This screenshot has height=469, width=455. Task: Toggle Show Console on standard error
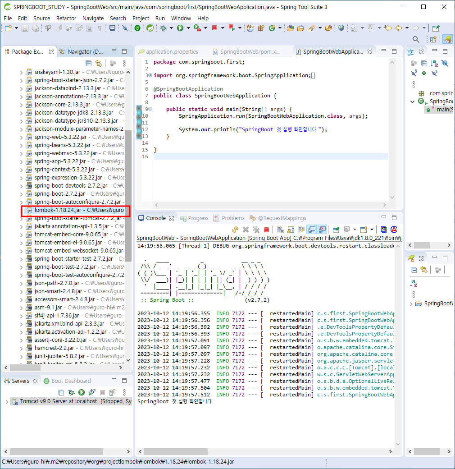point(322,230)
